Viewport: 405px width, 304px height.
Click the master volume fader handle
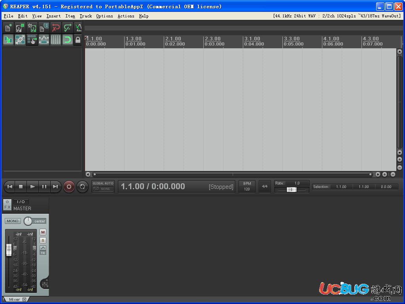coord(9,250)
